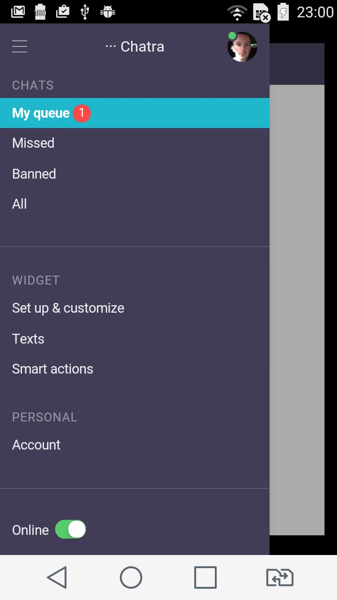The image size is (337, 600).
Task: Tap the Wi-Fi status icon
Action: pos(237,12)
